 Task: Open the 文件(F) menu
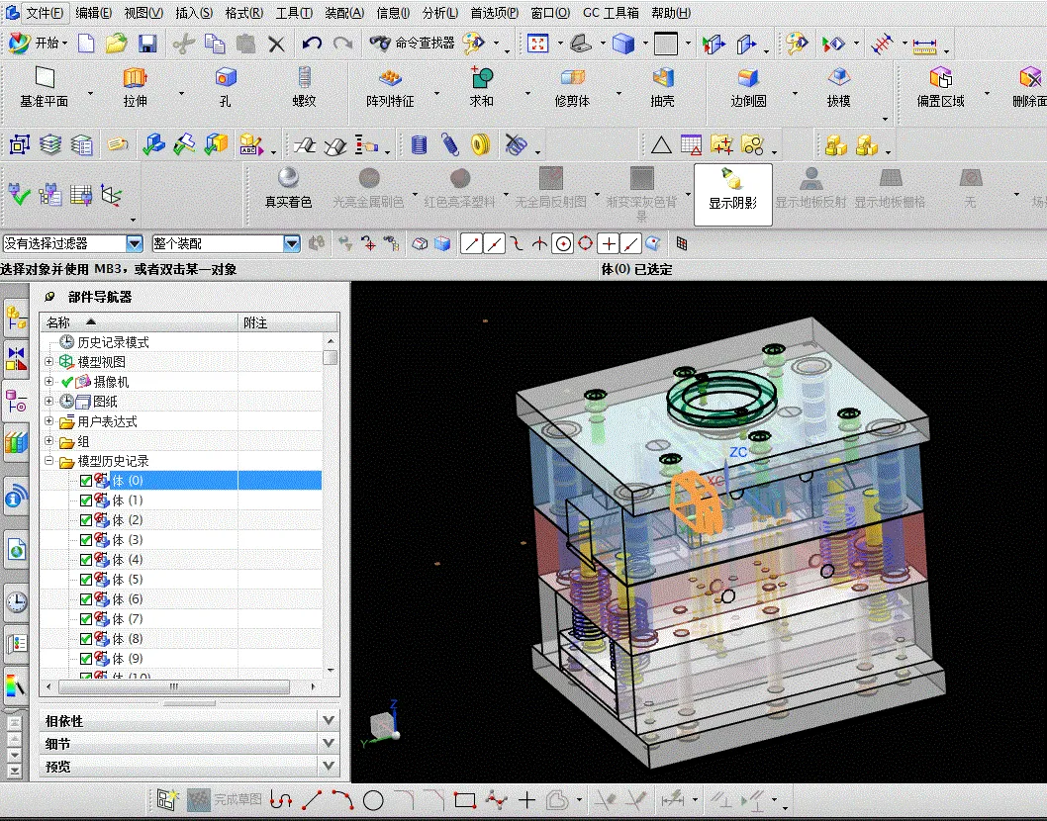coord(45,13)
